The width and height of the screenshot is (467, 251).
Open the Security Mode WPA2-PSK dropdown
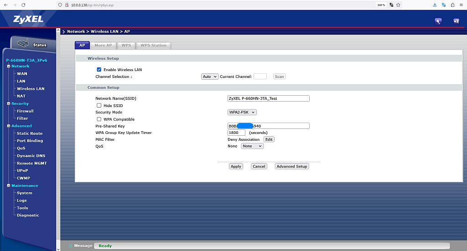click(242, 112)
